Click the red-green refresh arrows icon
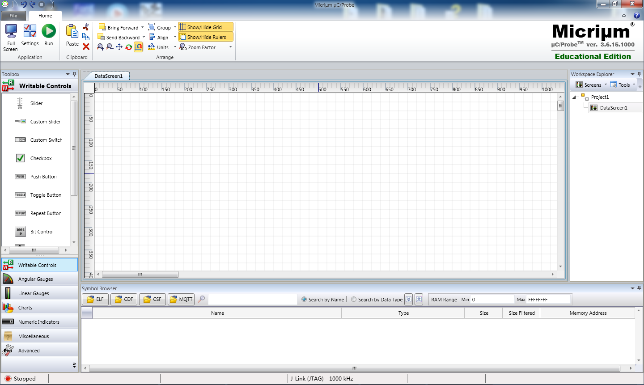The width and height of the screenshot is (644, 385). click(x=129, y=47)
